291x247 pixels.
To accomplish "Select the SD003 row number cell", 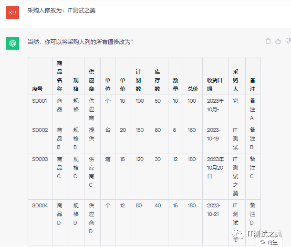I will coord(40,159).
